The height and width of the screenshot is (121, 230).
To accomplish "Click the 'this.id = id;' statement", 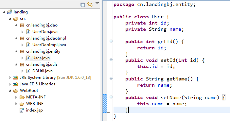I will click(x=156, y=67).
